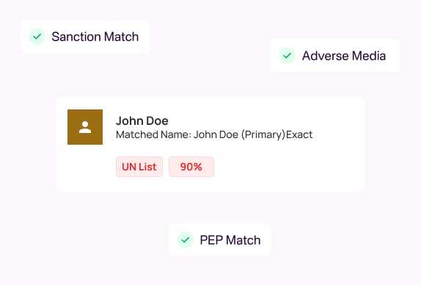Click the green checkmark beside PEP Match
This screenshot has width=421, height=285.
pyautogui.click(x=186, y=240)
